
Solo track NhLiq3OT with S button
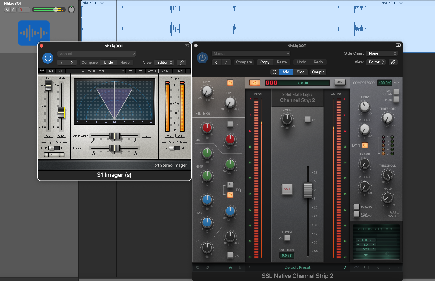pyautogui.click(x=13, y=10)
